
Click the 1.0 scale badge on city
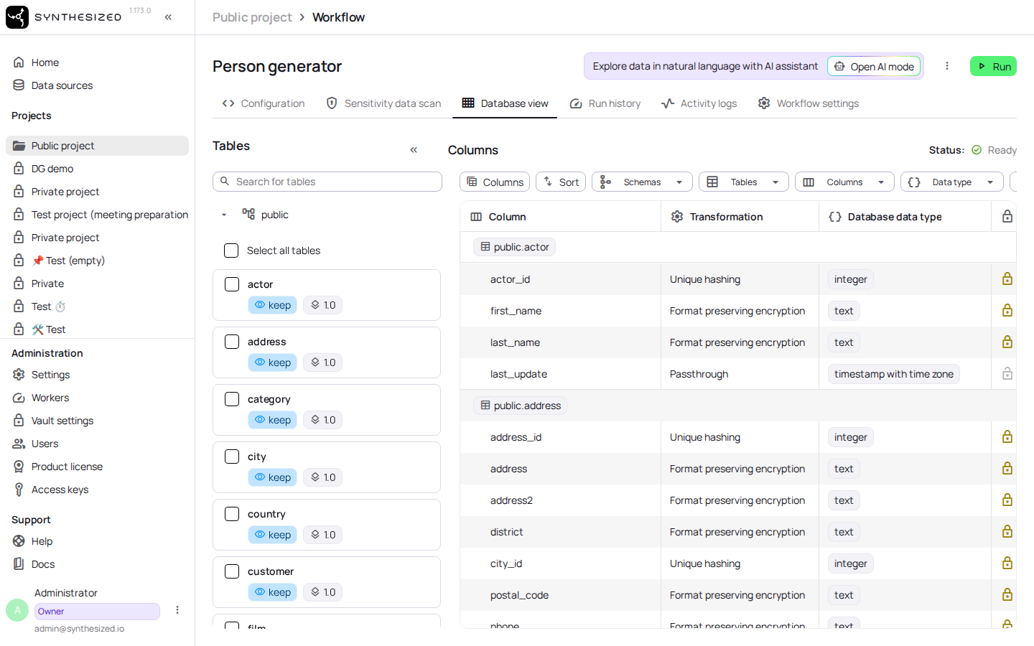(322, 477)
